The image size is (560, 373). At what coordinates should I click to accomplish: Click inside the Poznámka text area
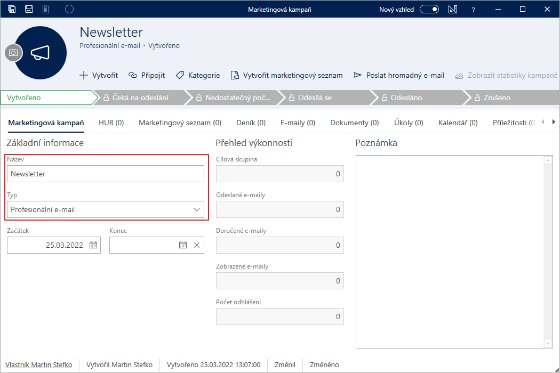pyautogui.click(x=450, y=252)
